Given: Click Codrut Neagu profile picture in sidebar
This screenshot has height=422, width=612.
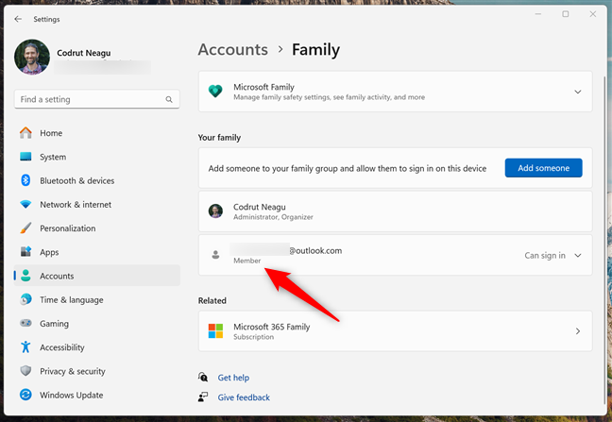Looking at the screenshot, I should (x=32, y=57).
